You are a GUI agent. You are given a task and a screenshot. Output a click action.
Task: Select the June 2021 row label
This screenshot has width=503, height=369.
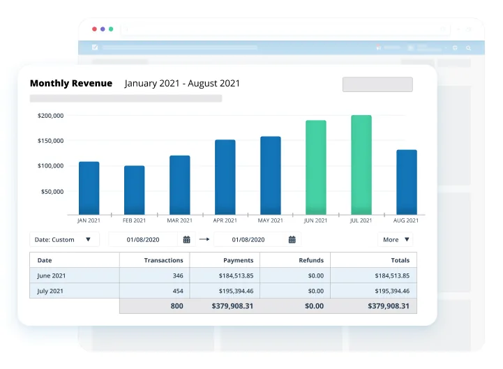[52, 276]
